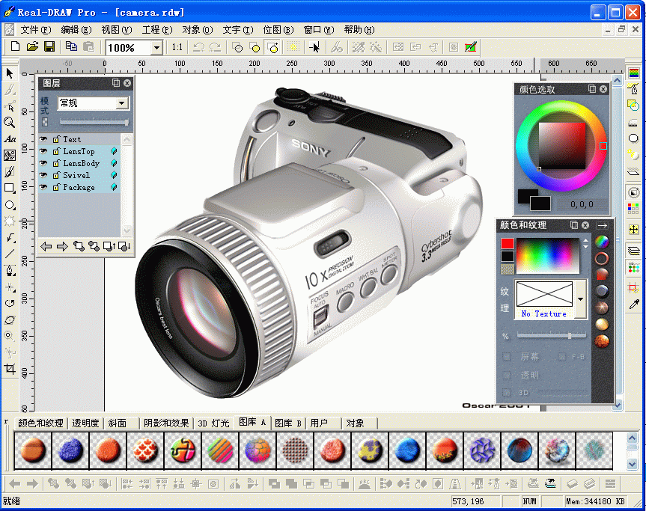
Task: Click the rainbow gradient color picker
Action: (x=548, y=255)
